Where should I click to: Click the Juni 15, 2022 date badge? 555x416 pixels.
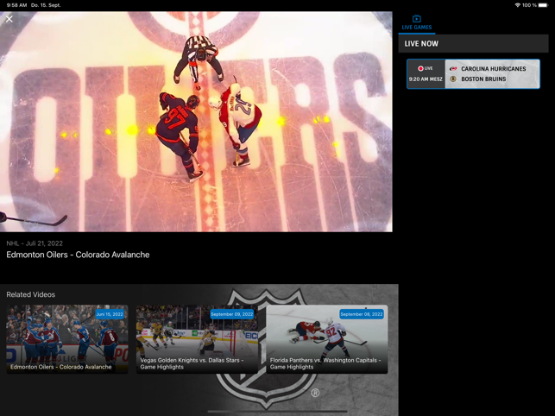110,314
